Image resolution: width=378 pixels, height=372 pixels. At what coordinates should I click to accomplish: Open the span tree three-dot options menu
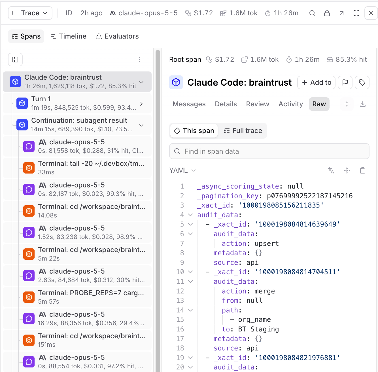click(140, 60)
